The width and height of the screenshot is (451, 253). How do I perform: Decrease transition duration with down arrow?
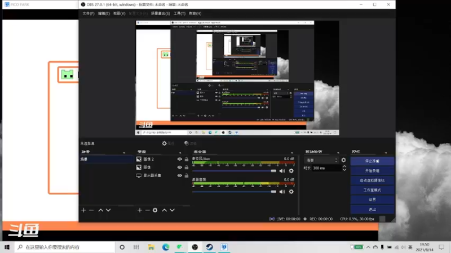344,170
